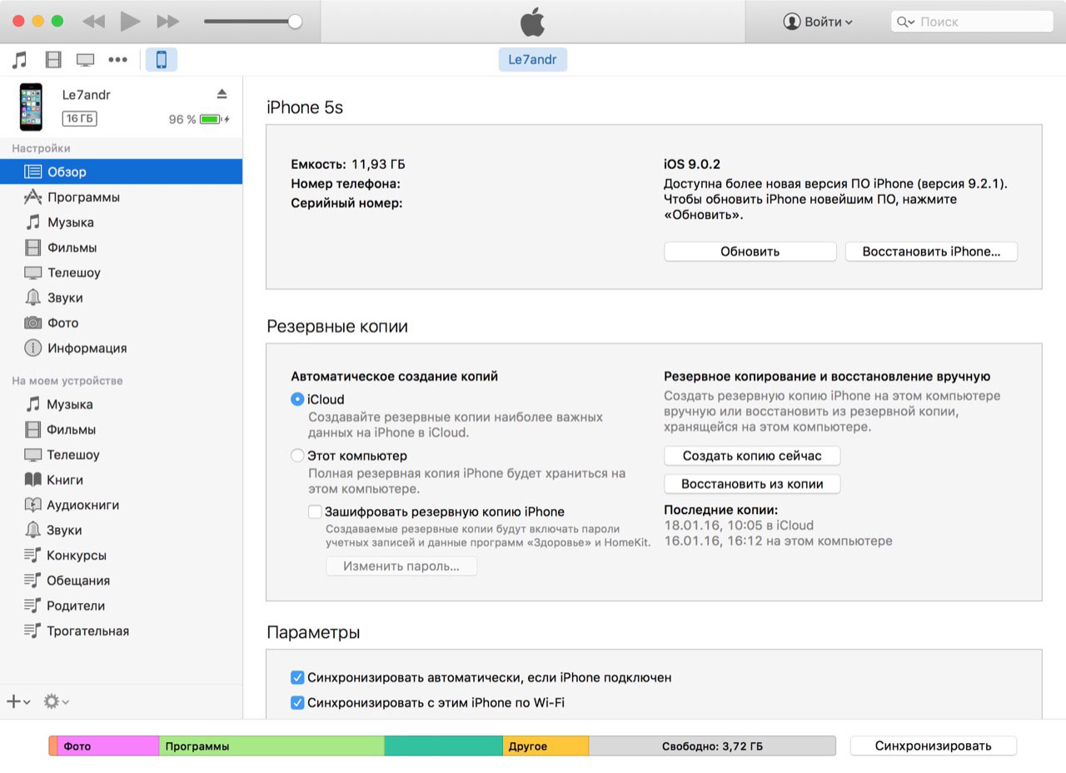Open Музыка under На моем устройстве
This screenshot has height=773, width=1066.
pos(122,404)
